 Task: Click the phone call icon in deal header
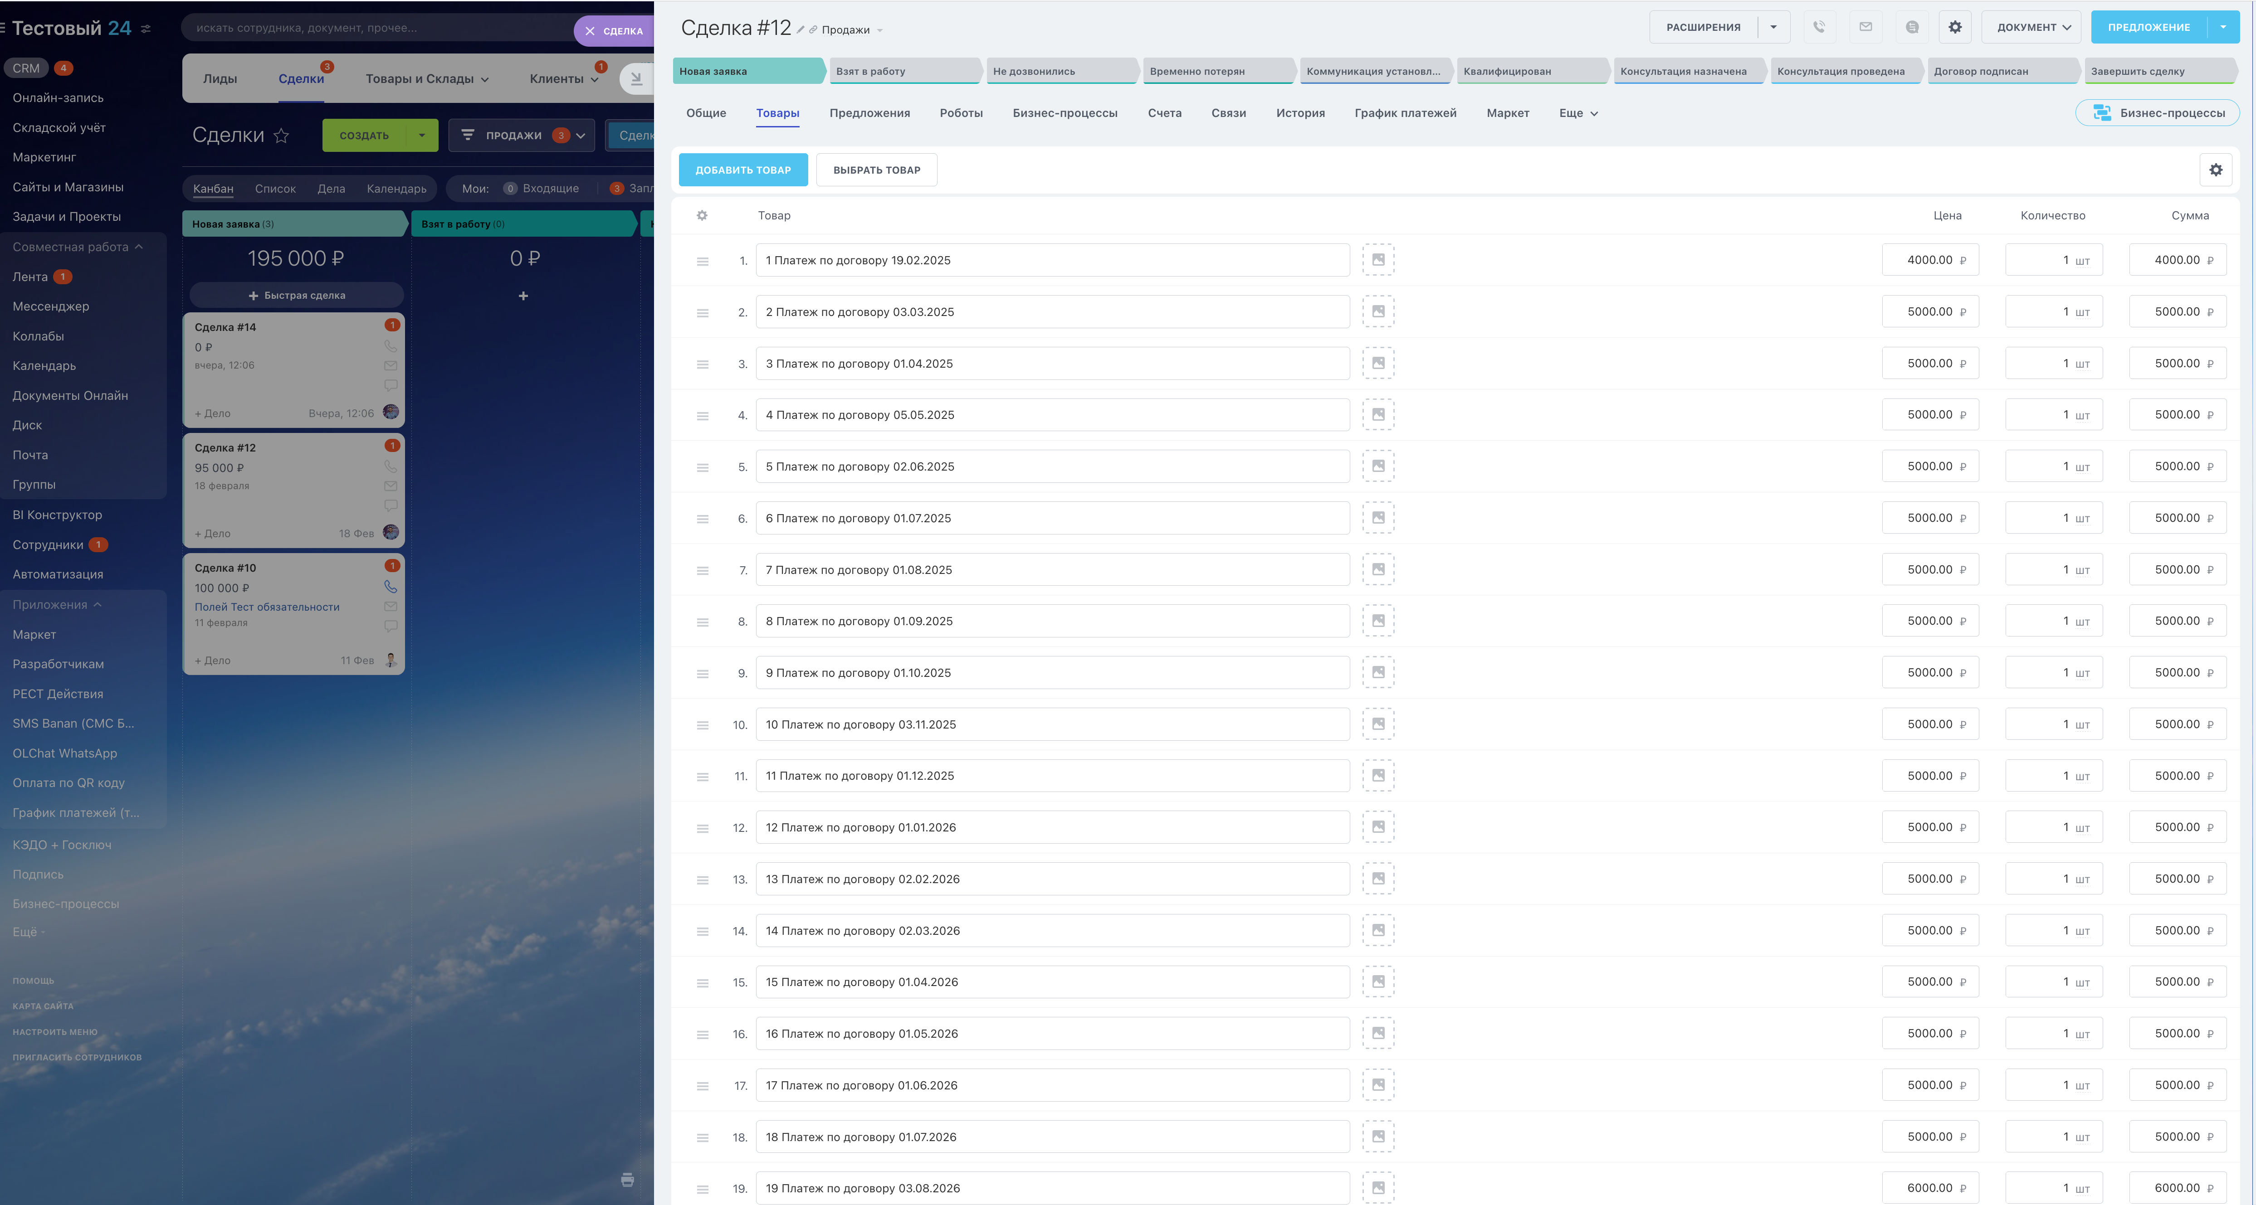(x=1819, y=27)
